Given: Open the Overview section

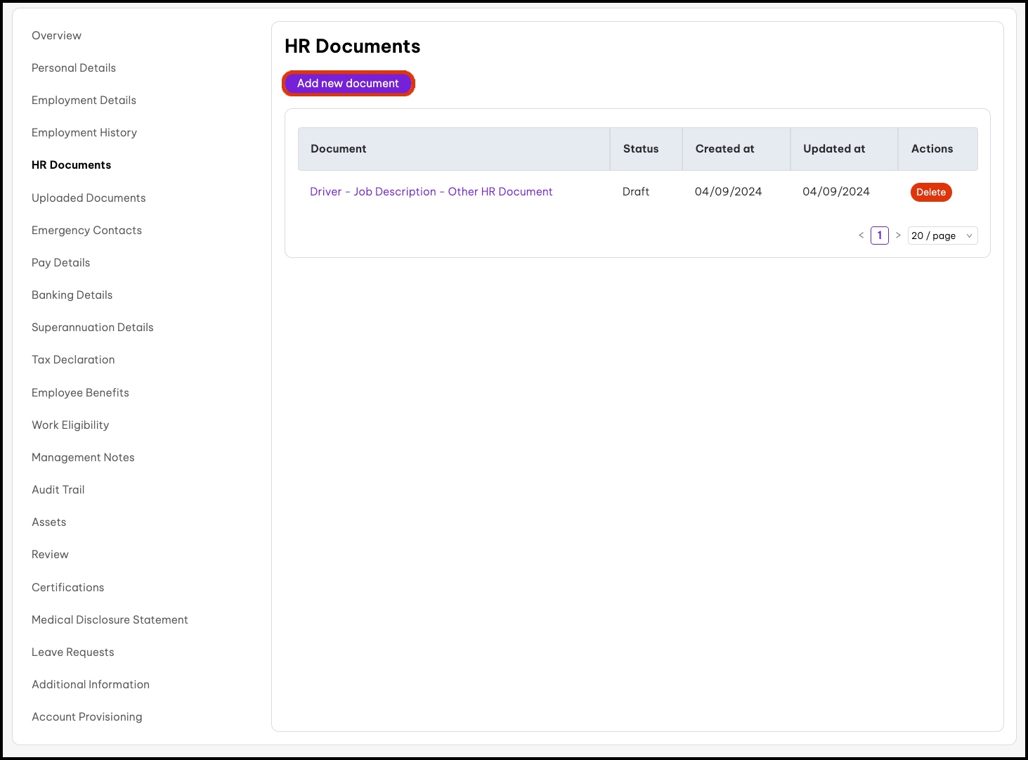Looking at the screenshot, I should 56,36.
